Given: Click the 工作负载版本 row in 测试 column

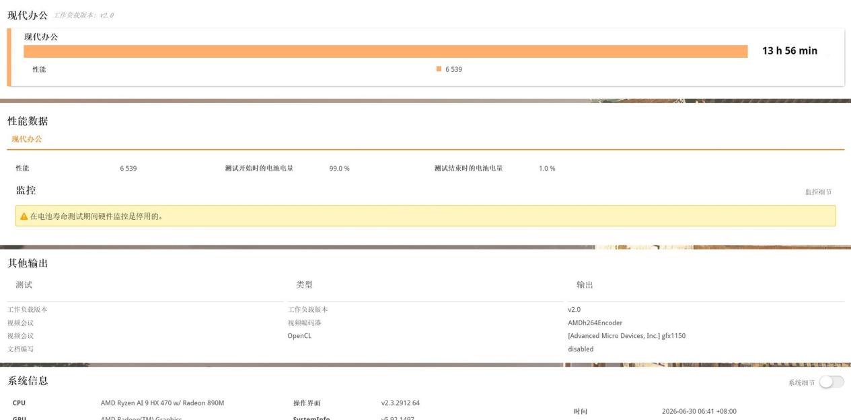Looking at the screenshot, I should tap(27, 310).
